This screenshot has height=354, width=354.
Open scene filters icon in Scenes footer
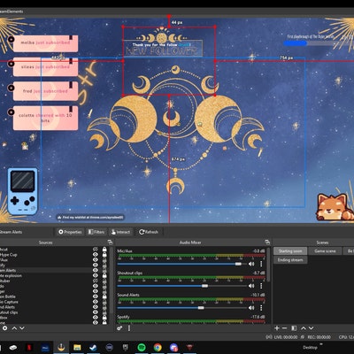pyautogui.click(x=294, y=328)
